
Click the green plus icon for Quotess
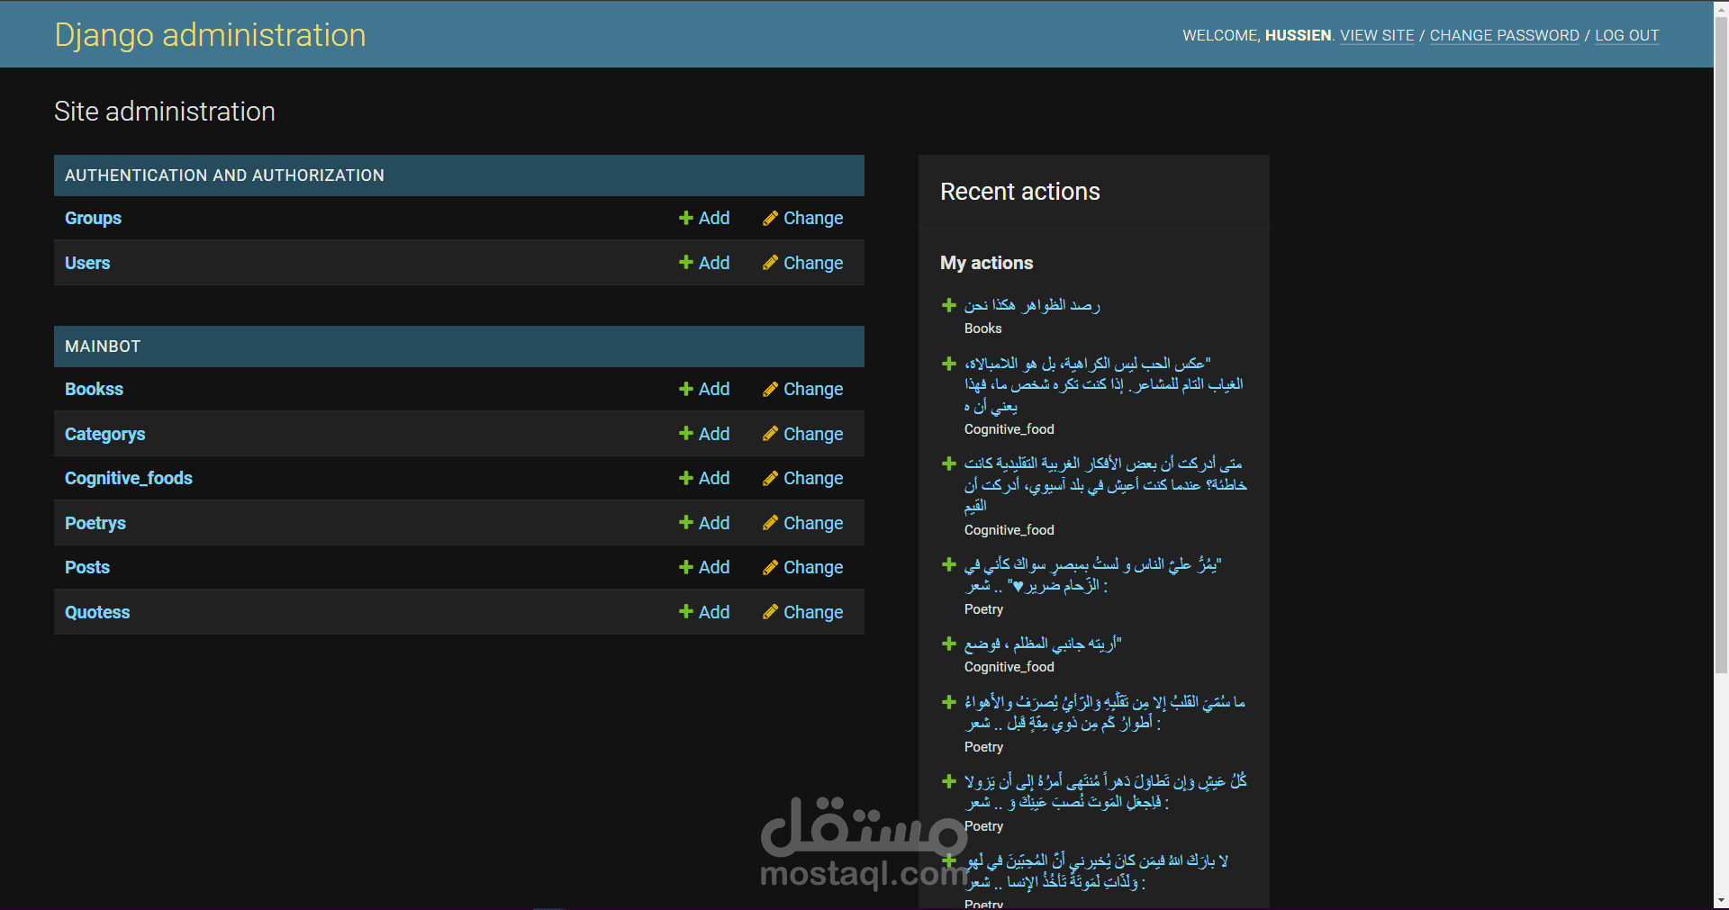(686, 611)
